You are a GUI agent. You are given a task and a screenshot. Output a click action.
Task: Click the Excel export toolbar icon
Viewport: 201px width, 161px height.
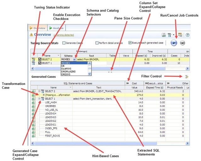164,35
